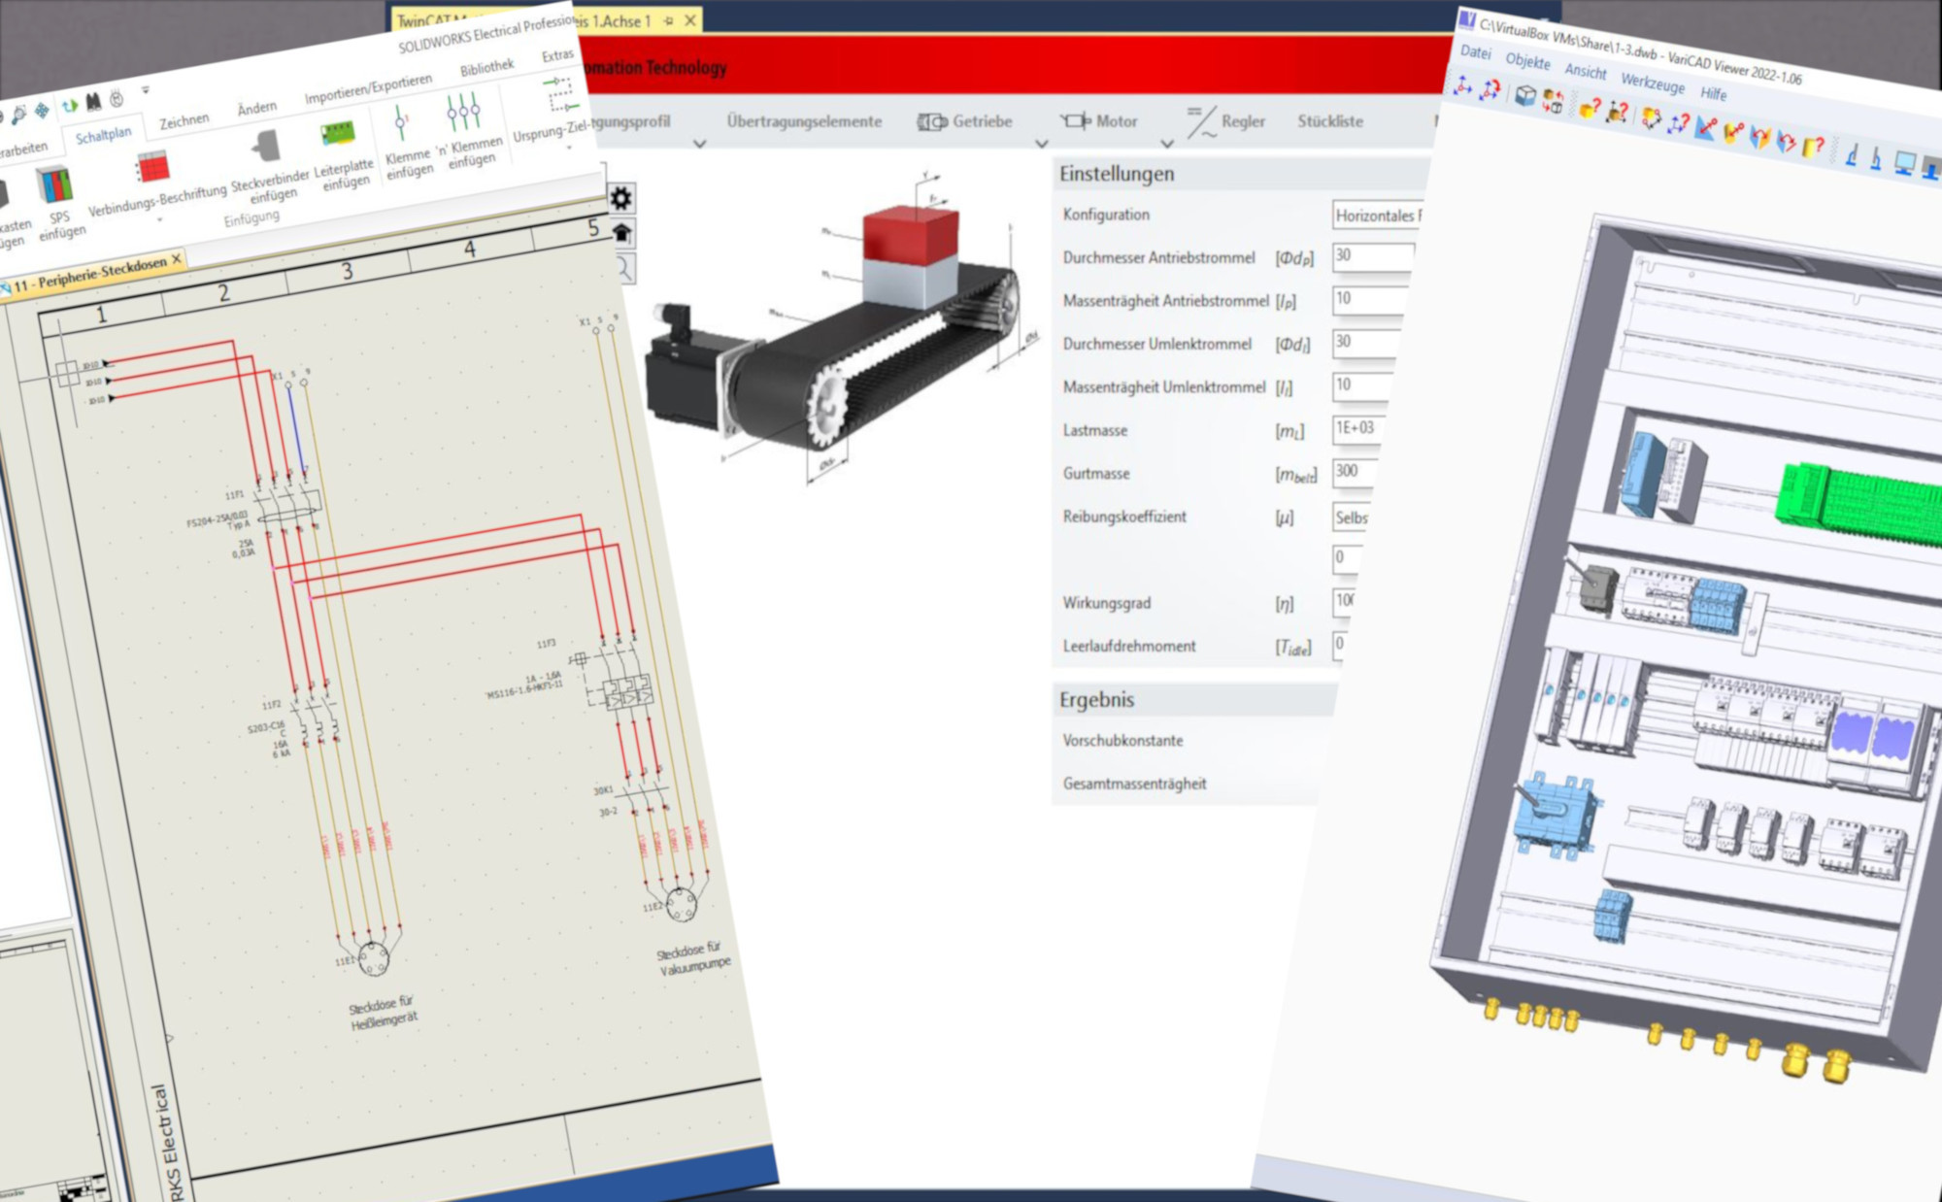Close the 11 - Peripherie-Steckdosen document tab
The image size is (1942, 1202).
(177, 259)
